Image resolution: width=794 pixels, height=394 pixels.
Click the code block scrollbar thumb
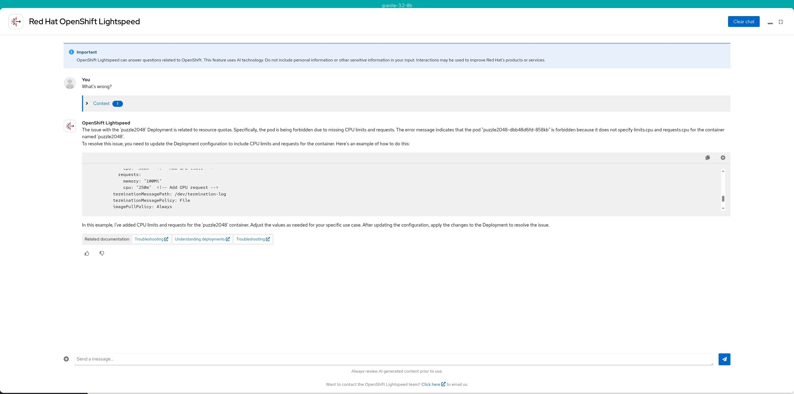(x=723, y=198)
